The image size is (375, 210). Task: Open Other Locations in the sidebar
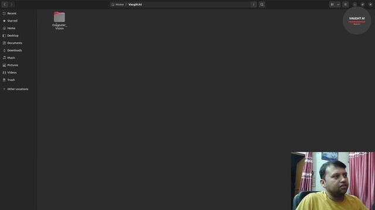click(18, 89)
